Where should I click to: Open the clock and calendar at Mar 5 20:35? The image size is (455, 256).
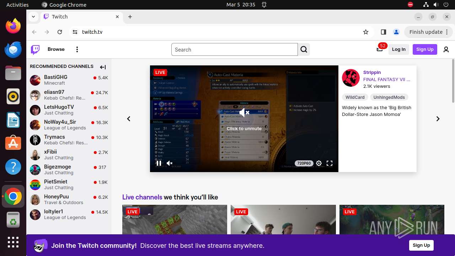coord(241,5)
